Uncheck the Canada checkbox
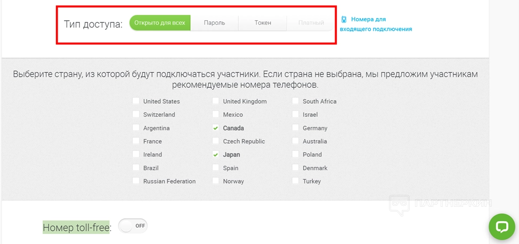Screen dimensions: 519x244 coord(216,128)
